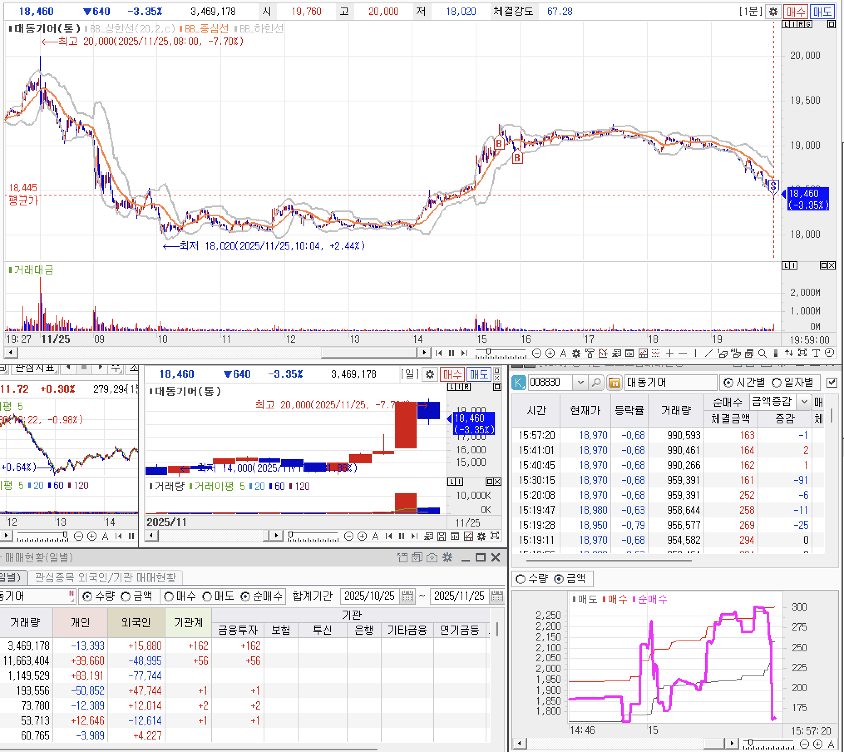Toggle the checkbox next to 일자별
This screenshot has width=844, height=752.
click(x=831, y=382)
